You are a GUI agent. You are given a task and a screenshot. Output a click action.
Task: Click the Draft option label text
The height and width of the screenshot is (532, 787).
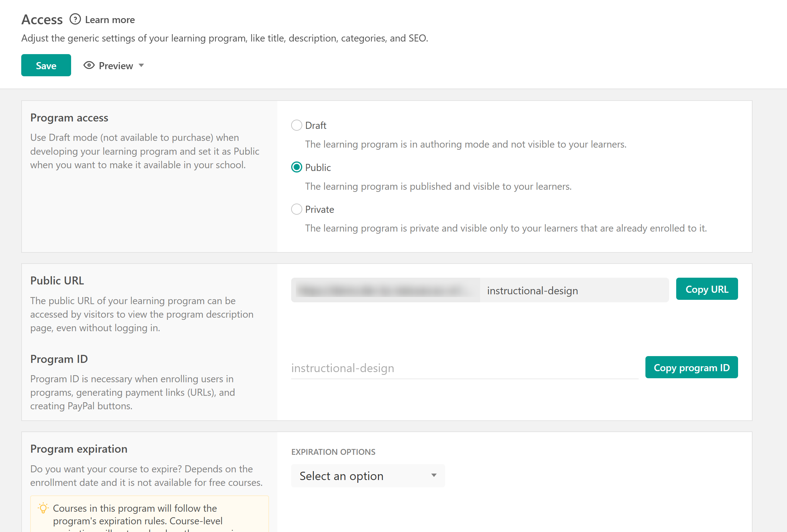pos(315,125)
